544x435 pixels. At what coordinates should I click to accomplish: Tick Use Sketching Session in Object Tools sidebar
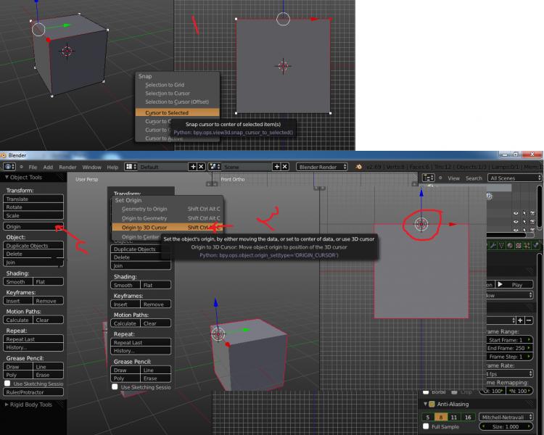coord(7,384)
